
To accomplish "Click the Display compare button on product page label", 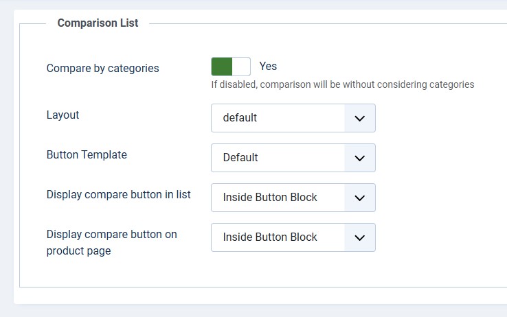I will click(x=111, y=242).
